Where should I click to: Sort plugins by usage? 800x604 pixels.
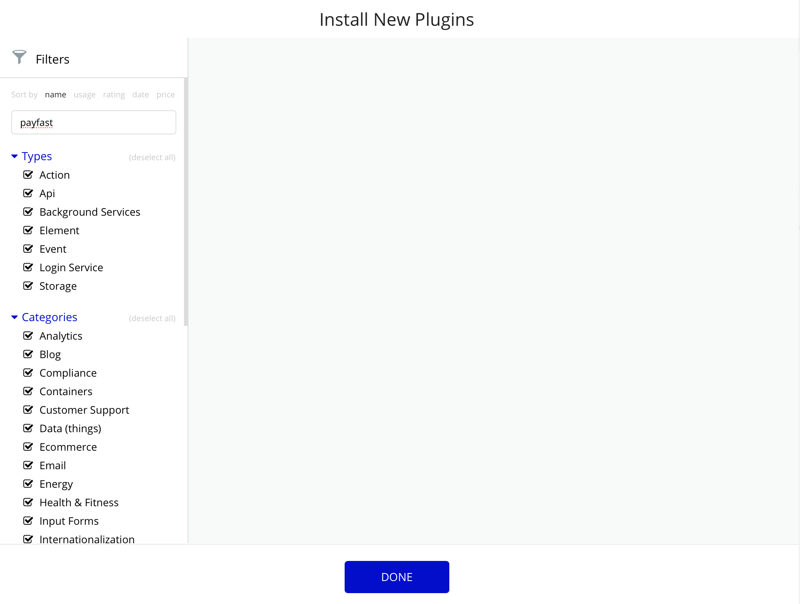(85, 95)
